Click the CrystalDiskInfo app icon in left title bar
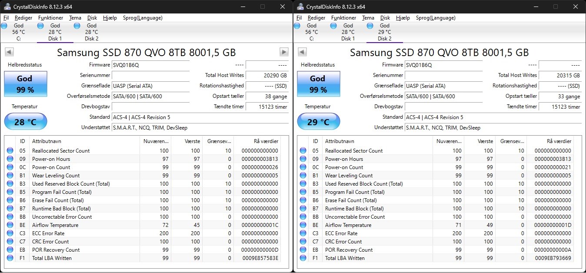The image size is (586, 273). coord(7,7)
